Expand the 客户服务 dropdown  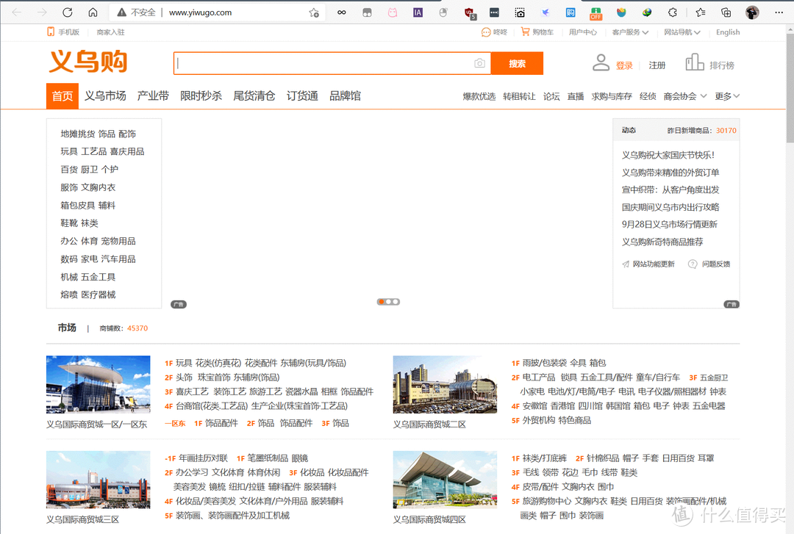(x=630, y=32)
